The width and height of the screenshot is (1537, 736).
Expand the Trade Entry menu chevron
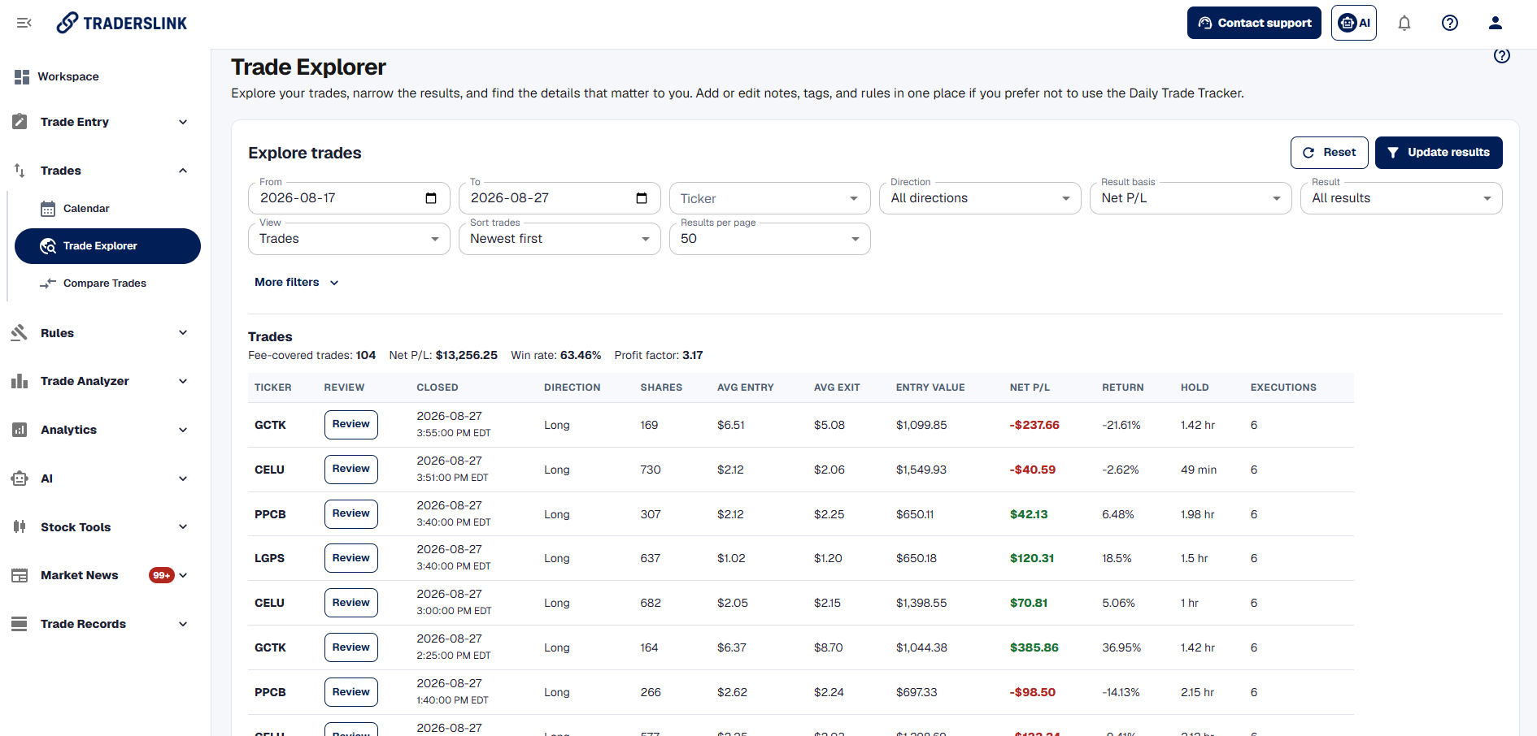coord(183,122)
